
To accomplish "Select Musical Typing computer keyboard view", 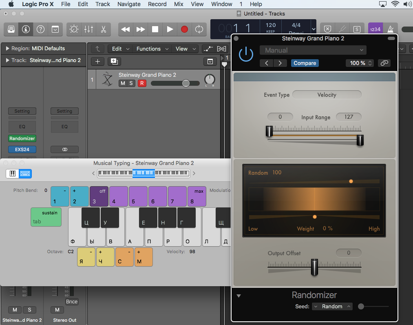I will point(25,173).
